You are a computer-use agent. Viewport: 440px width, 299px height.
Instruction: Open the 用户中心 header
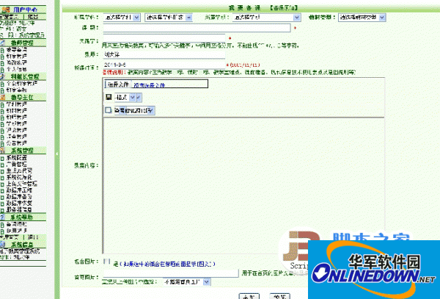(x=25, y=10)
